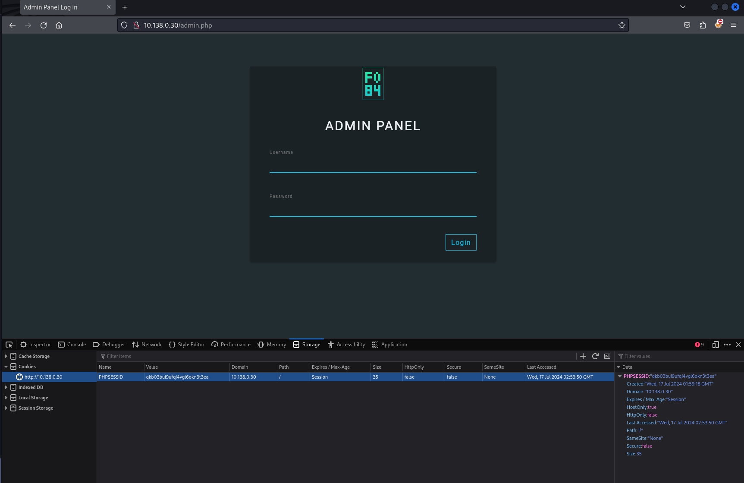The image size is (744, 483).
Task: Bookmark this page with the star icon
Action: 622,25
